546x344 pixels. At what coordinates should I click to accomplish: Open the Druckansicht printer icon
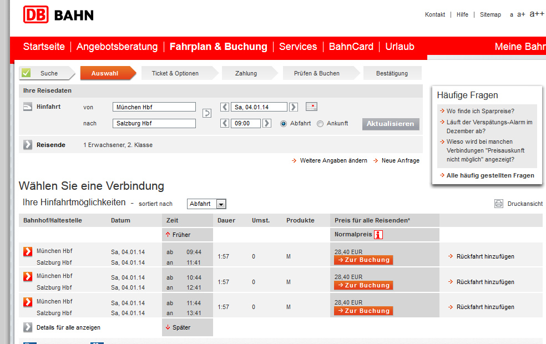click(499, 204)
